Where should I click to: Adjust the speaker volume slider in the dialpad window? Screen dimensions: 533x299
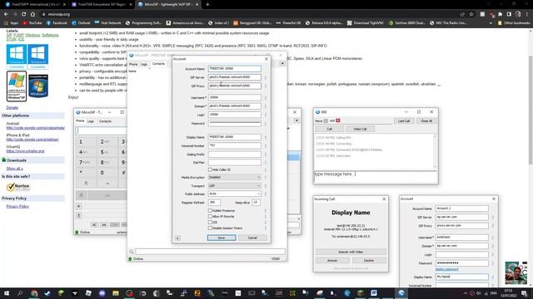(106, 206)
